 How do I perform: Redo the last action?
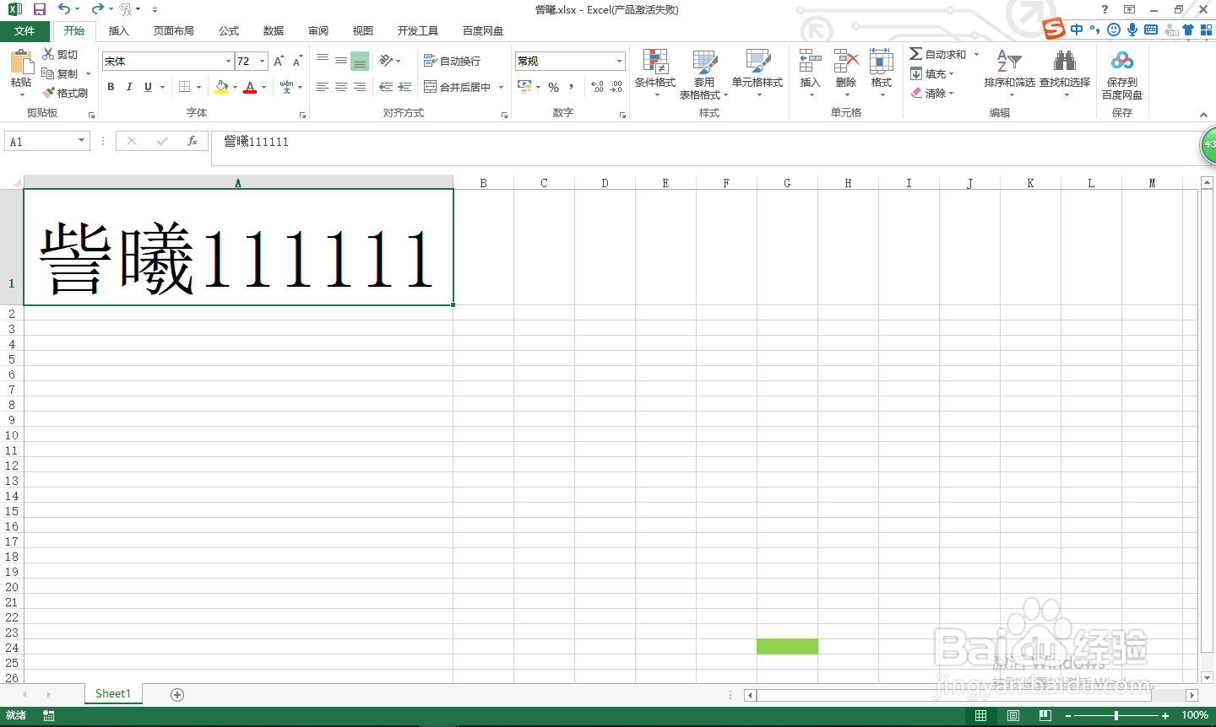click(x=97, y=9)
